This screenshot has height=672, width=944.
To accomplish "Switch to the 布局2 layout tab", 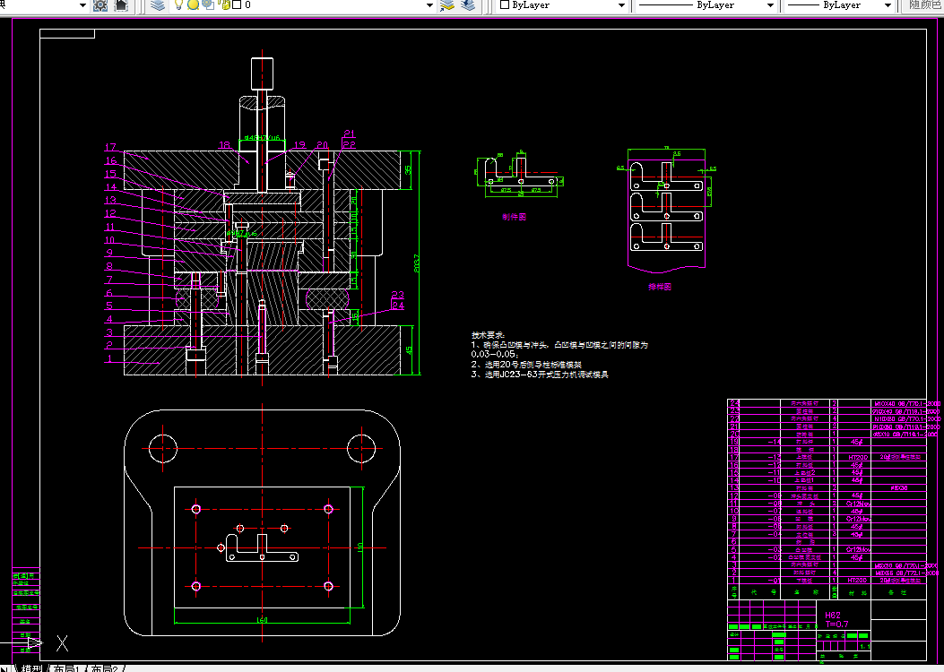I will coord(105,668).
